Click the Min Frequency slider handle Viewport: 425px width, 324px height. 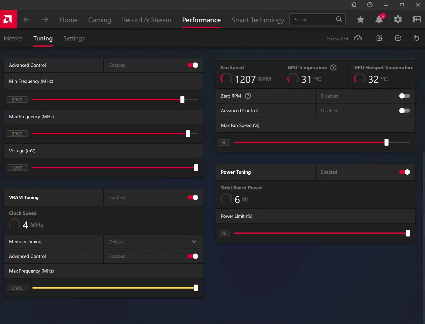(182, 100)
